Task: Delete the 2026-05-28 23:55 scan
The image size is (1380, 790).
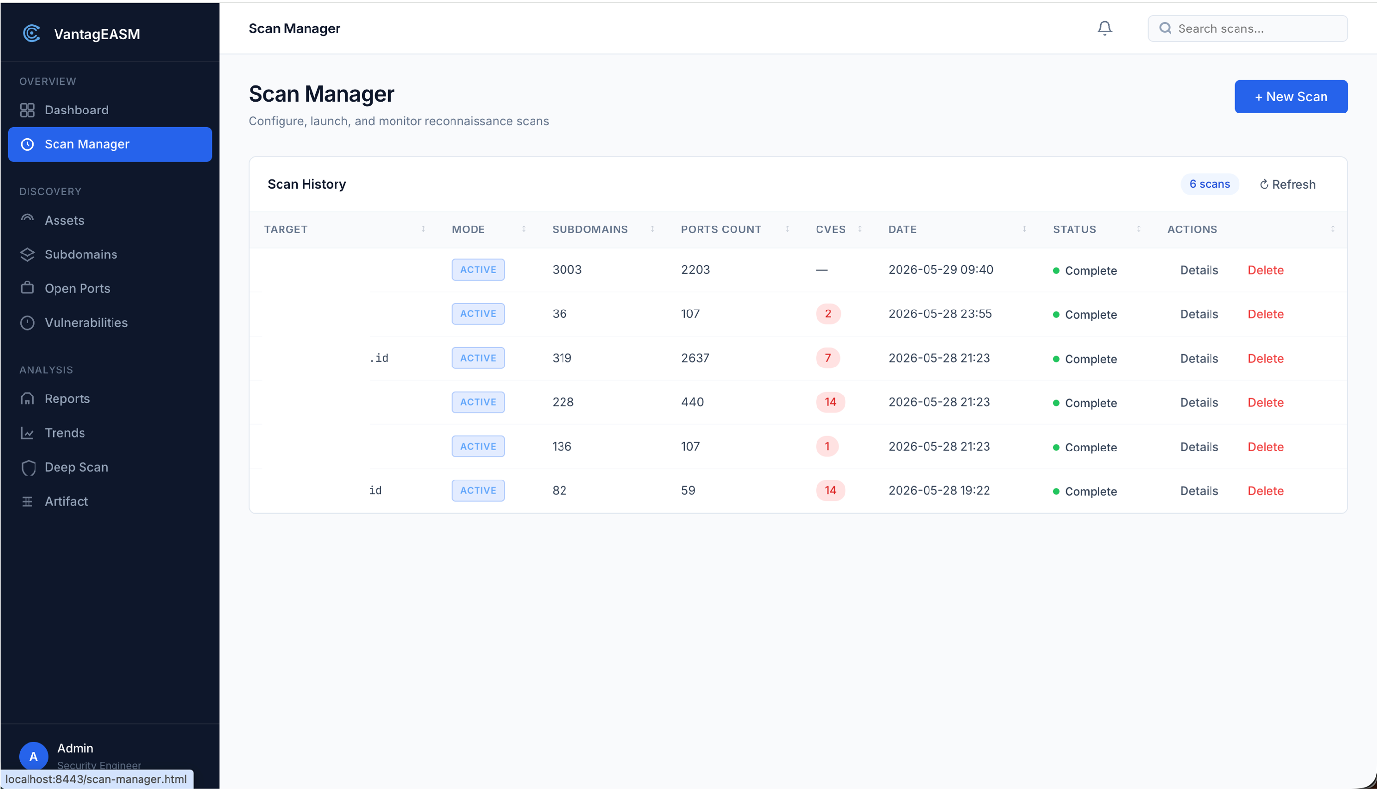Action: pos(1266,314)
